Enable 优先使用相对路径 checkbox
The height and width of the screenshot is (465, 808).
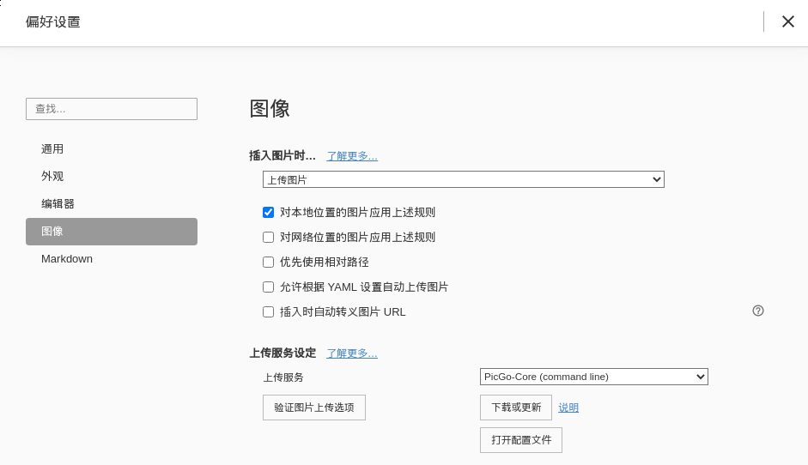[269, 262]
